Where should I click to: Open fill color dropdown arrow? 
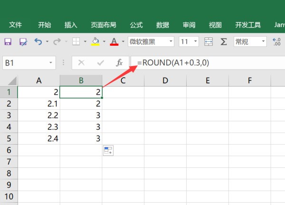click(104, 41)
